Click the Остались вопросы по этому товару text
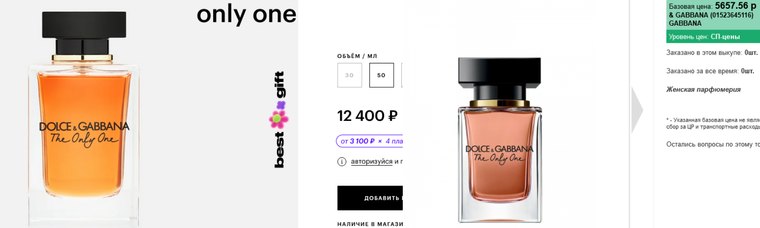 point(713,144)
